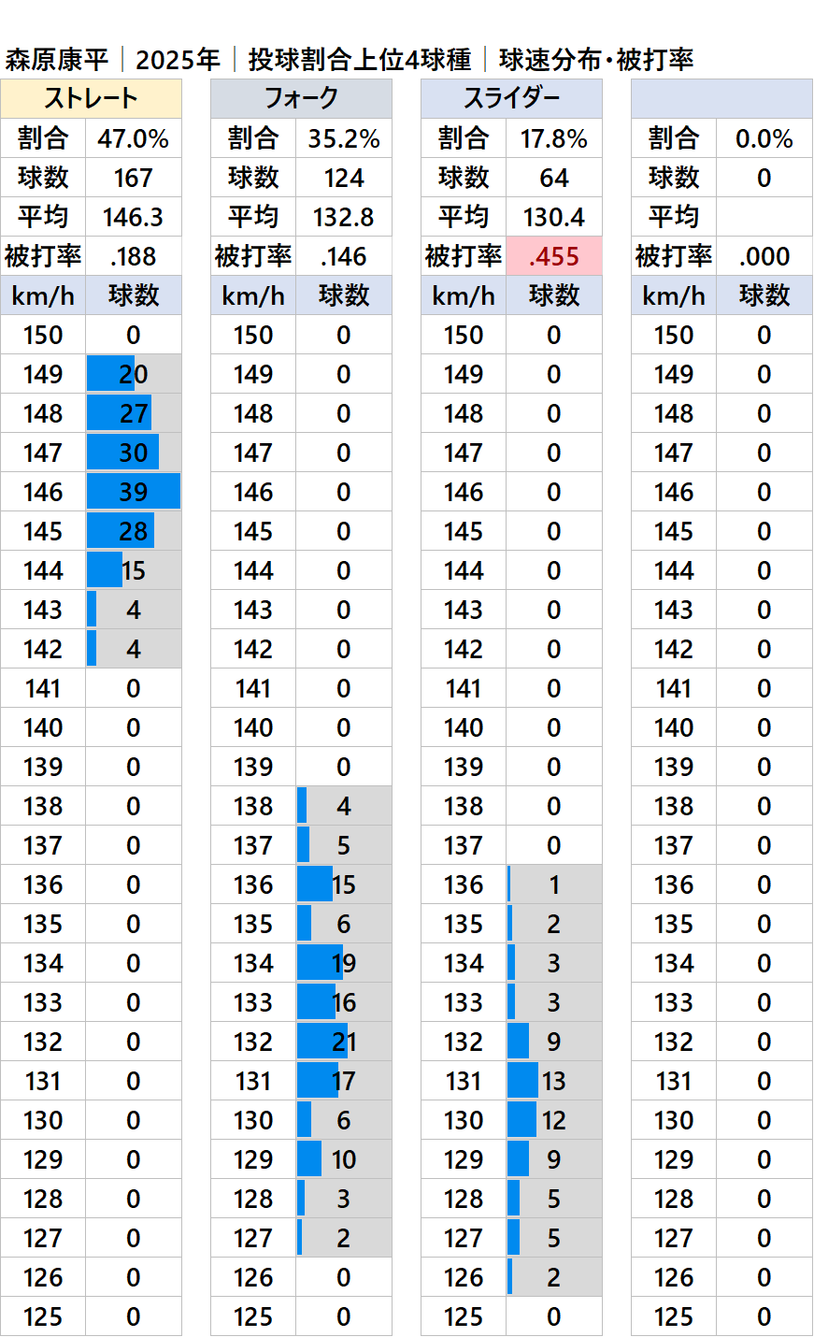The image size is (814, 1337).
Task: Select the blank fourth pitch type header
Action: click(x=721, y=98)
